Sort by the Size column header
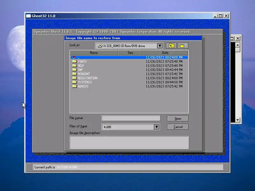The height and width of the screenshot is (191, 255). pyautogui.click(x=130, y=53)
